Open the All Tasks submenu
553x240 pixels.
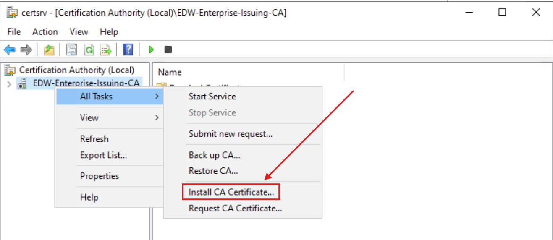(x=109, y=97)
